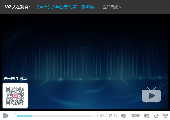Image resolution: width=170 pixels, height=120 pixels.
Task: Click the 扫一扫 手机看 label
Action: 15,79
